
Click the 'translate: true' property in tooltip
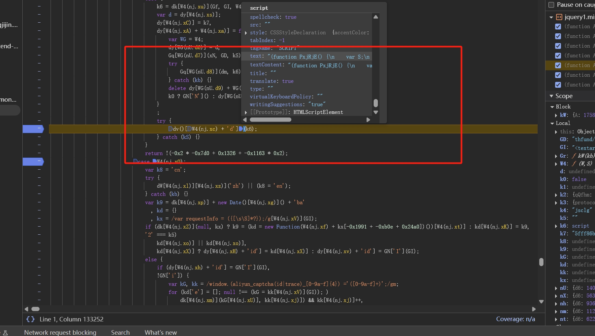[272, 81]
